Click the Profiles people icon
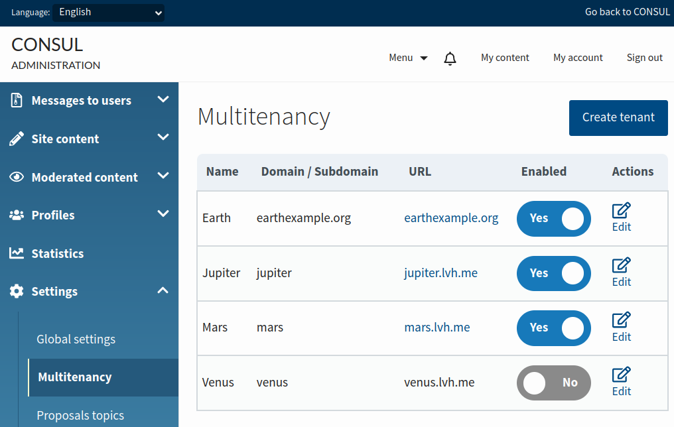 (x=15, y=215)
